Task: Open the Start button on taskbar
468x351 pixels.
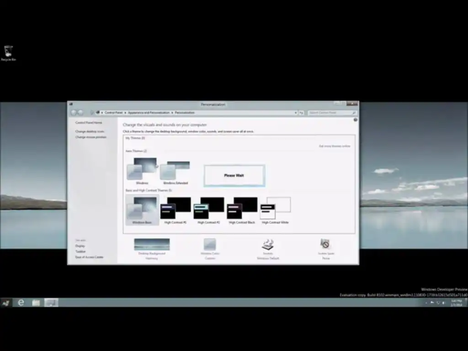Action: point(5,303)
